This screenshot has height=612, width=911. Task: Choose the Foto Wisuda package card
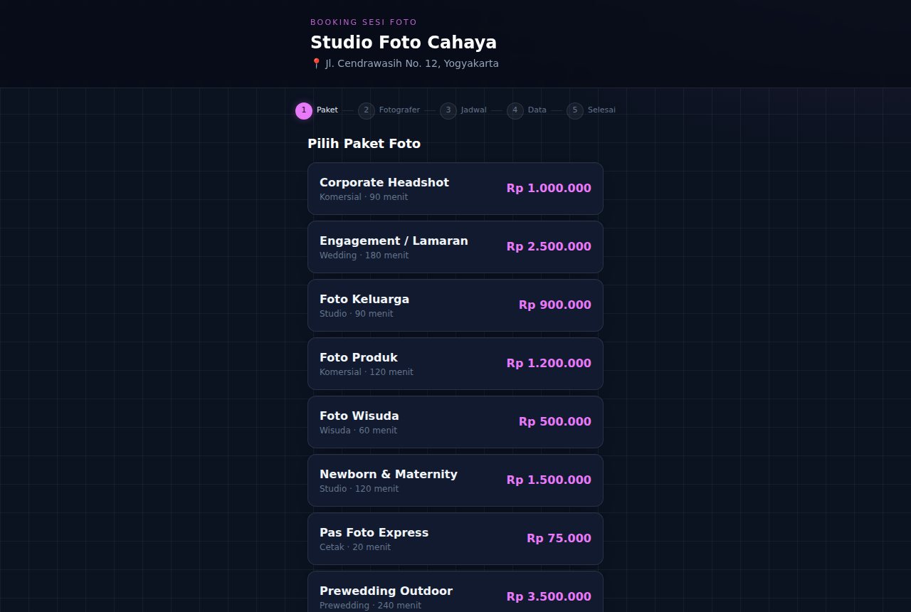[455, 422]
